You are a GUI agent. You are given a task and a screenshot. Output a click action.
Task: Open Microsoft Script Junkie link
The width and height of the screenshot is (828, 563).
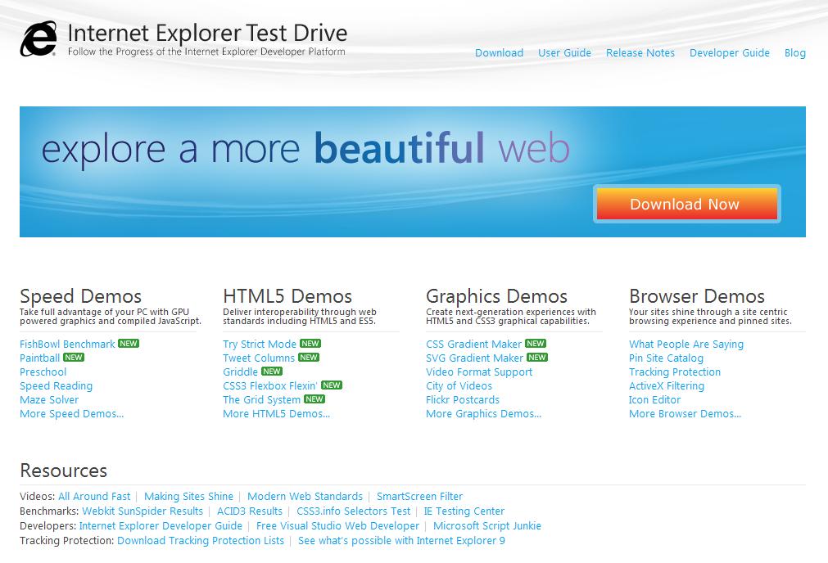click(x=486, y=526)
